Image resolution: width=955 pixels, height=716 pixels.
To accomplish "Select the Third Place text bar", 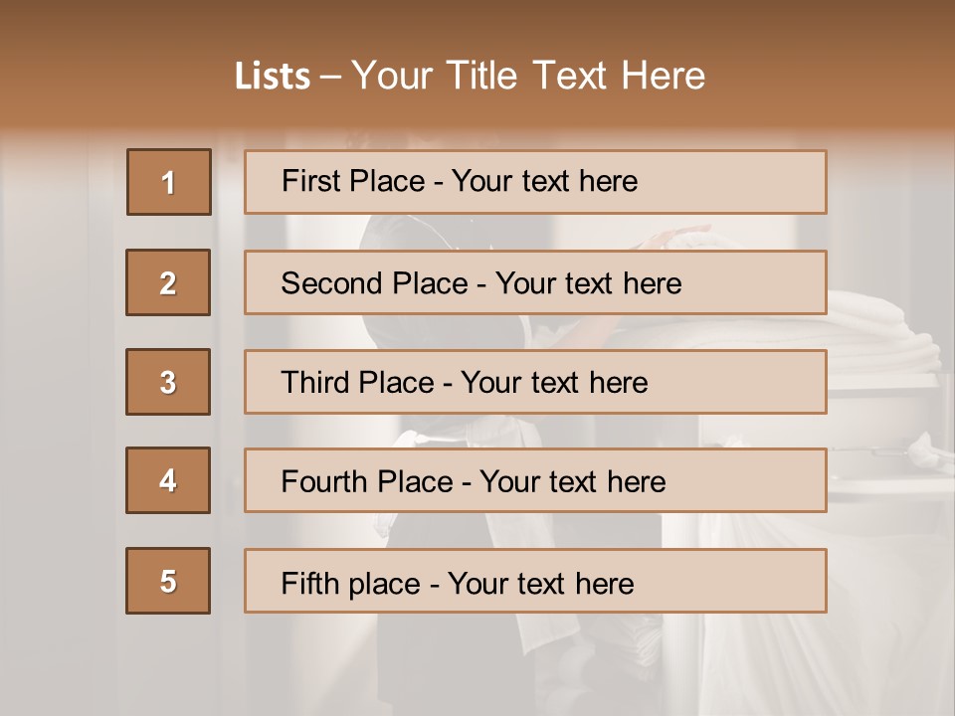I will click(x=535, y=382).
